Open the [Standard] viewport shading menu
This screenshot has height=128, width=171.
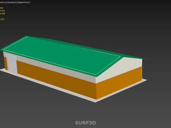[11, 2]
